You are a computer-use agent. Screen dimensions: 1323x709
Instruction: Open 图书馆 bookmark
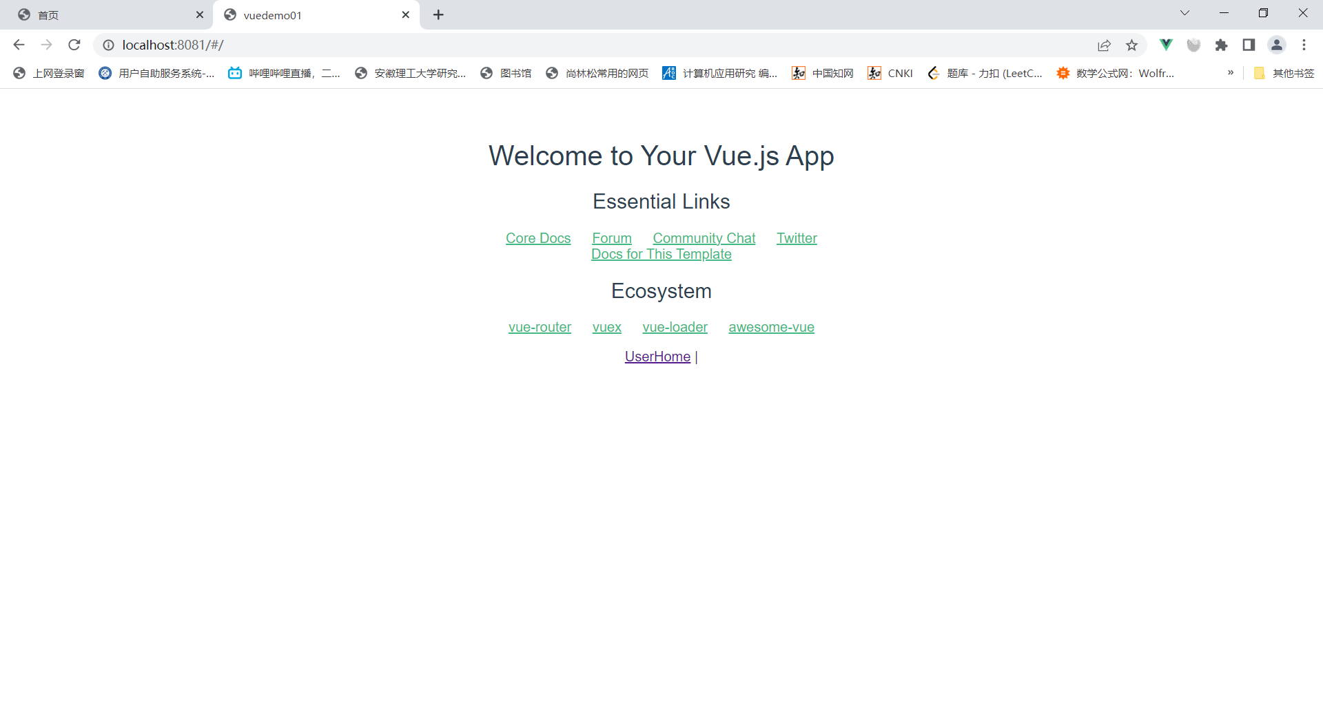click(506, 73)
